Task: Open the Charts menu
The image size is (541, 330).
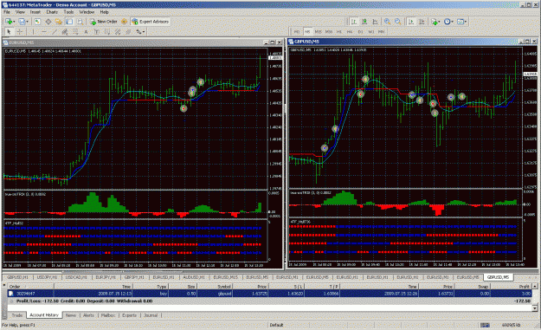Action: 52,12
